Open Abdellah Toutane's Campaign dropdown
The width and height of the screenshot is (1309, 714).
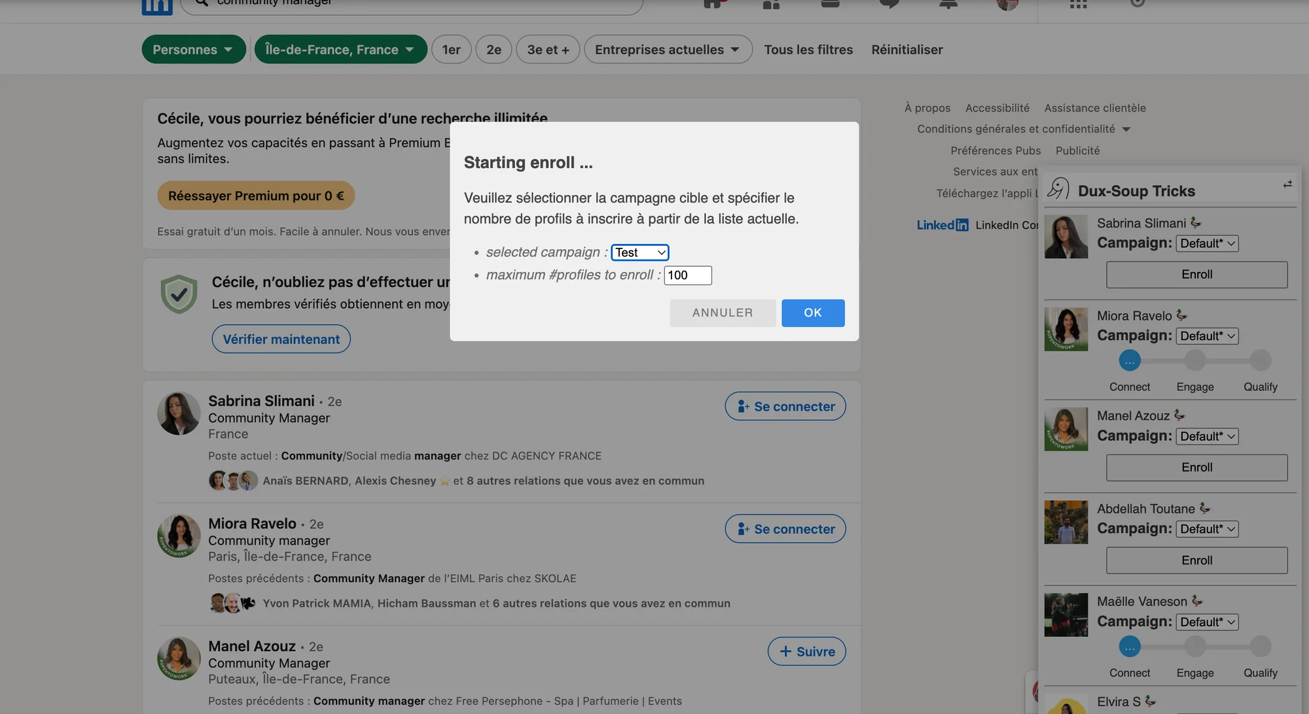[x=1208, y=529]
